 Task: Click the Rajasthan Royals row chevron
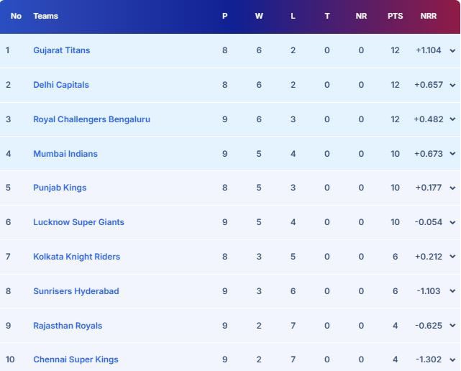pyautogui.click(x=452, y=326)
